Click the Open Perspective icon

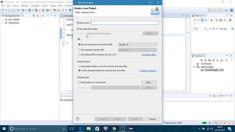226,10
